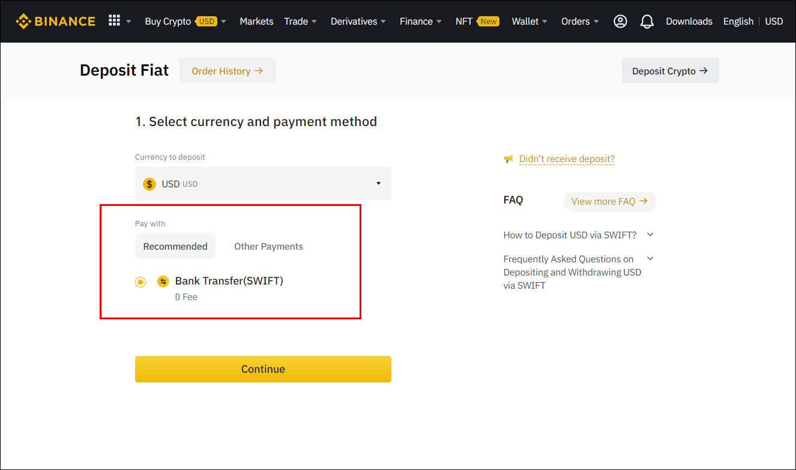Click the Bank Transfer SWIFT icon
The width and height of the screenshot is (796, 470).
(x=163, y=281)
